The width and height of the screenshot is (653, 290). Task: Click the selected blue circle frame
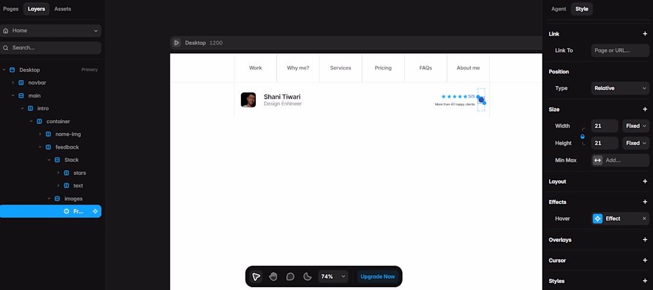(x=481, y=100)
